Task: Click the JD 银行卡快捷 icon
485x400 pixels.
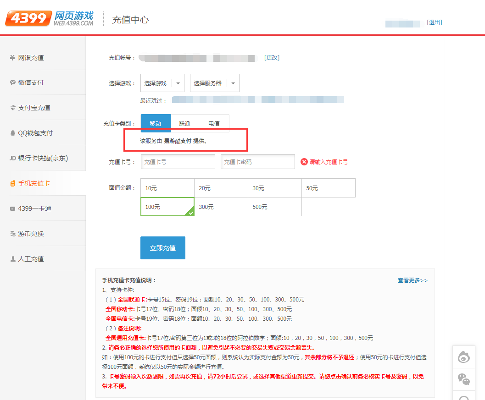Action: click(13, 158)
